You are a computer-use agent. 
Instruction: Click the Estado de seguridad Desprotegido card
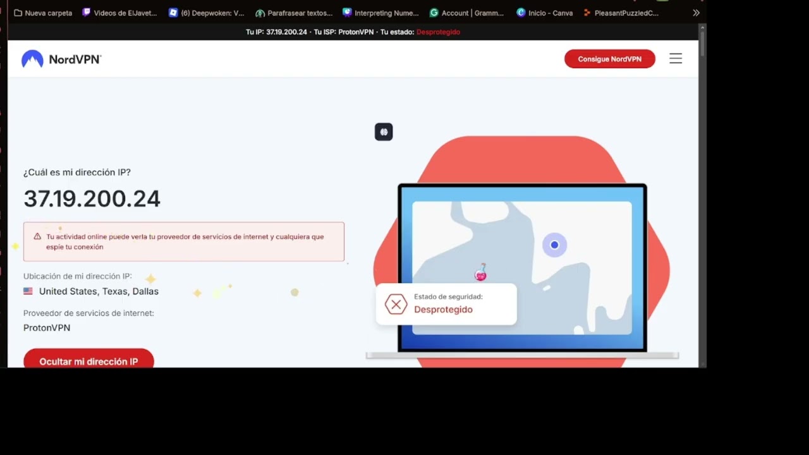446,304
